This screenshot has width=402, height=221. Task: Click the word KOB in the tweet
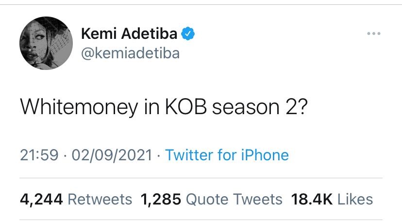182,108
